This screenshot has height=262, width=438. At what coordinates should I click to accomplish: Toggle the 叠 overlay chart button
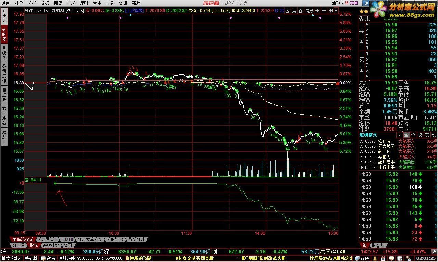pos(300,11)
